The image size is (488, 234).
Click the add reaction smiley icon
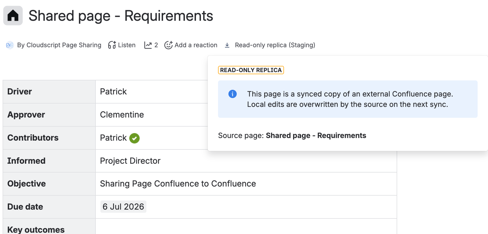pyautogui.click(x=168, y=45)
